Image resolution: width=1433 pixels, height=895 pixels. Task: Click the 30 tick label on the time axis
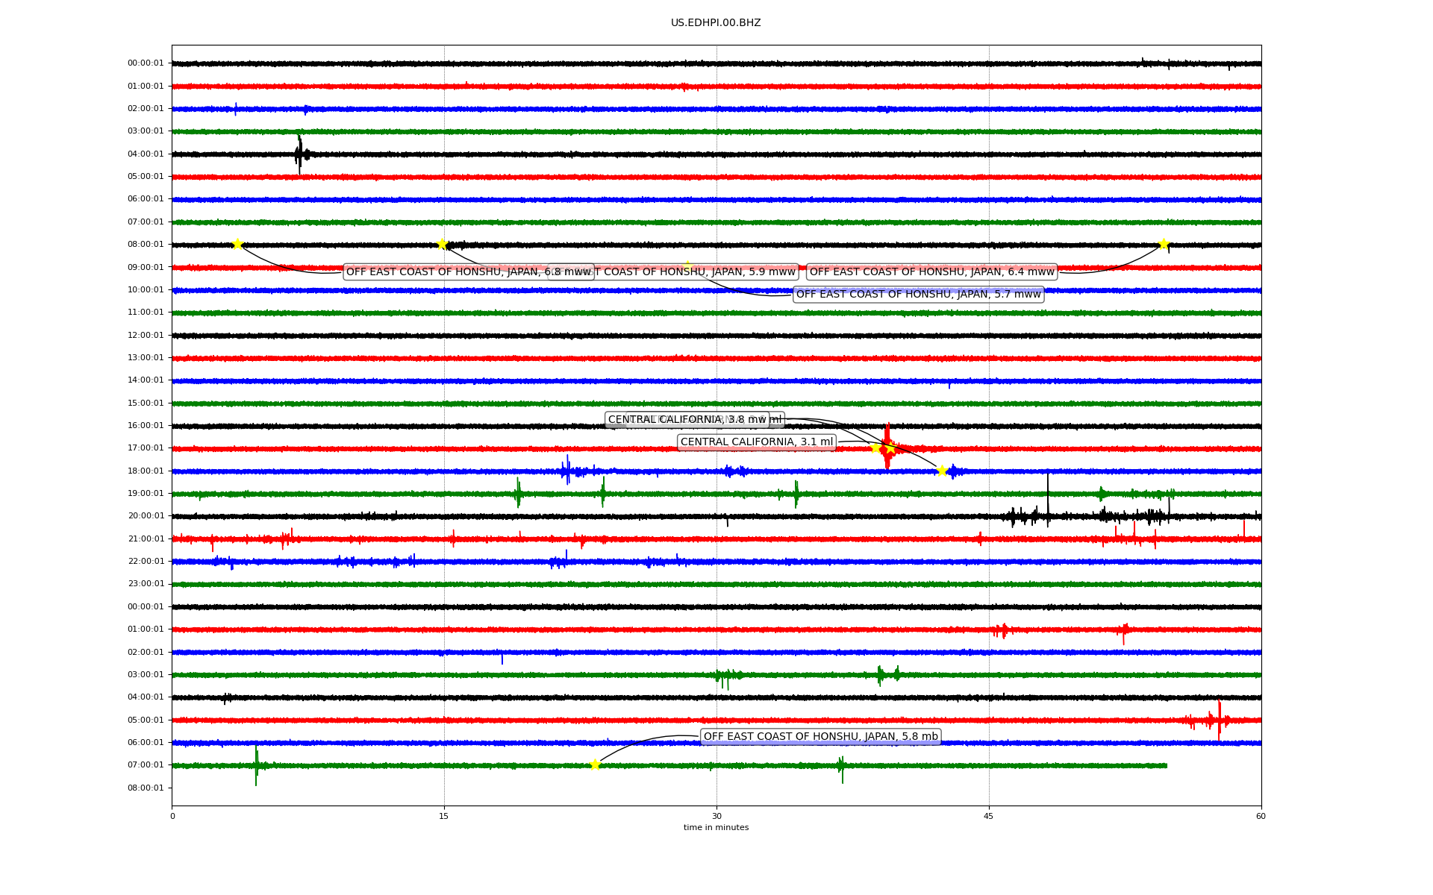tap(716, 816)
